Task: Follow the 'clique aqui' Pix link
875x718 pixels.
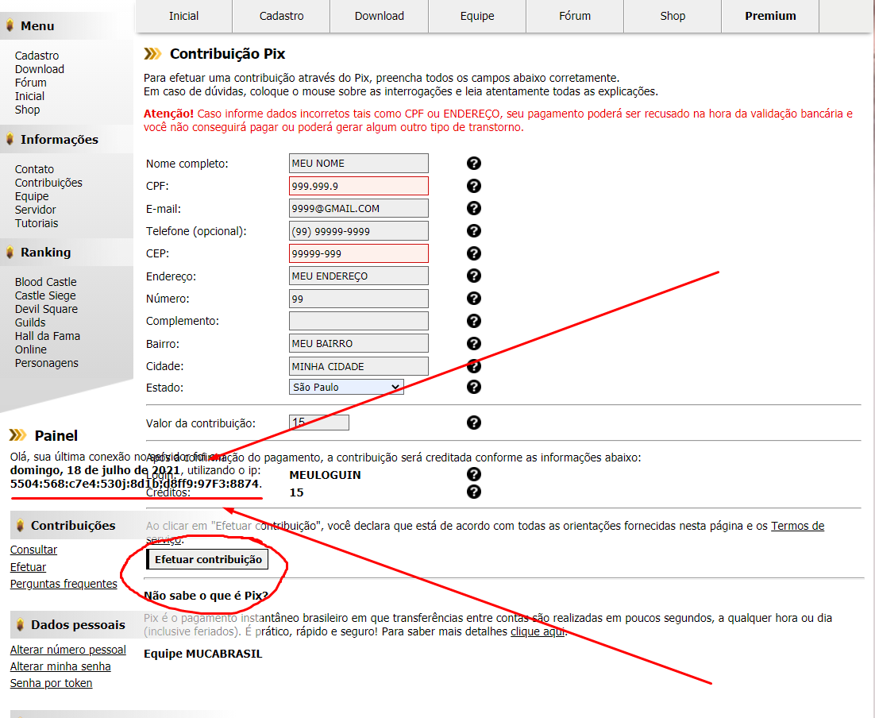Action: (x=537, y=631)
